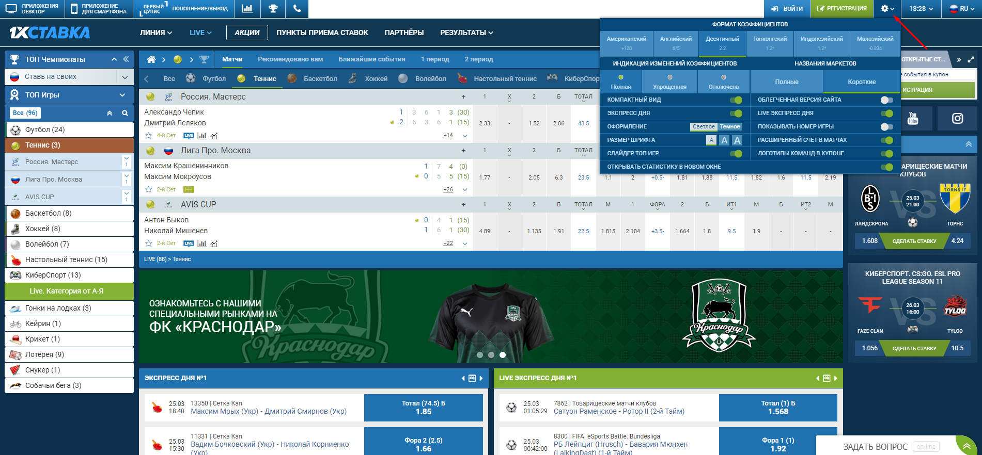
Task: Expand the Ставь на своих dropdown
Action: click(124, 77)
